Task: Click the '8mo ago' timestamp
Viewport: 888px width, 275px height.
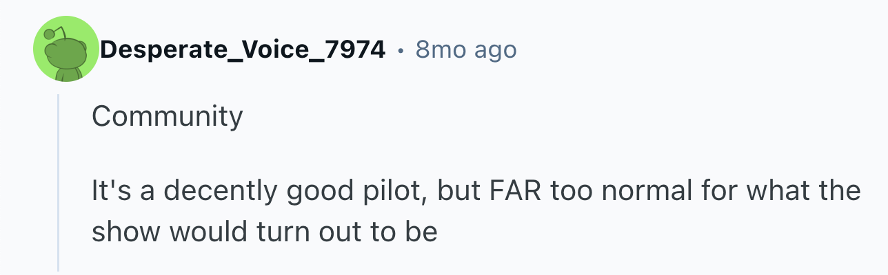Action: (465, 49)
